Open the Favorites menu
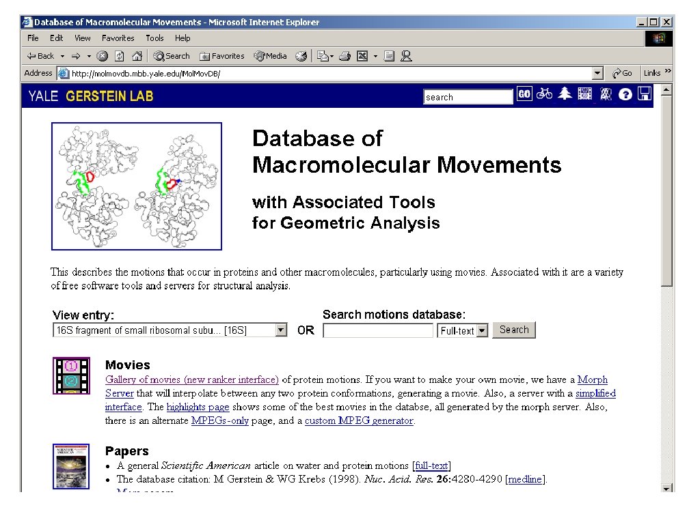The image size is (689, 516). pyautogui.click(x=118, y=38)
